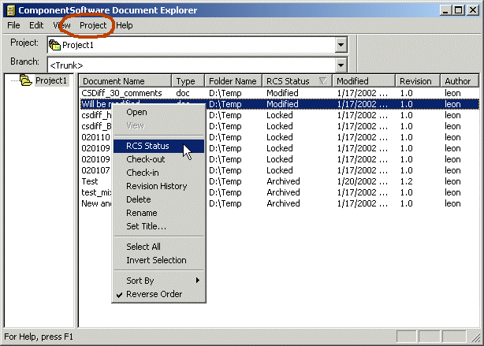
Task: Select the csdiff_B document row name
Action: [x=96, y=126]
